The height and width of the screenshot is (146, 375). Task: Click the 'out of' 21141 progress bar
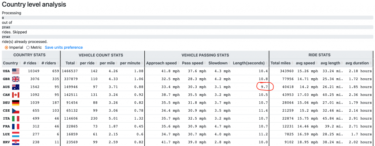(x=187, y=27)
